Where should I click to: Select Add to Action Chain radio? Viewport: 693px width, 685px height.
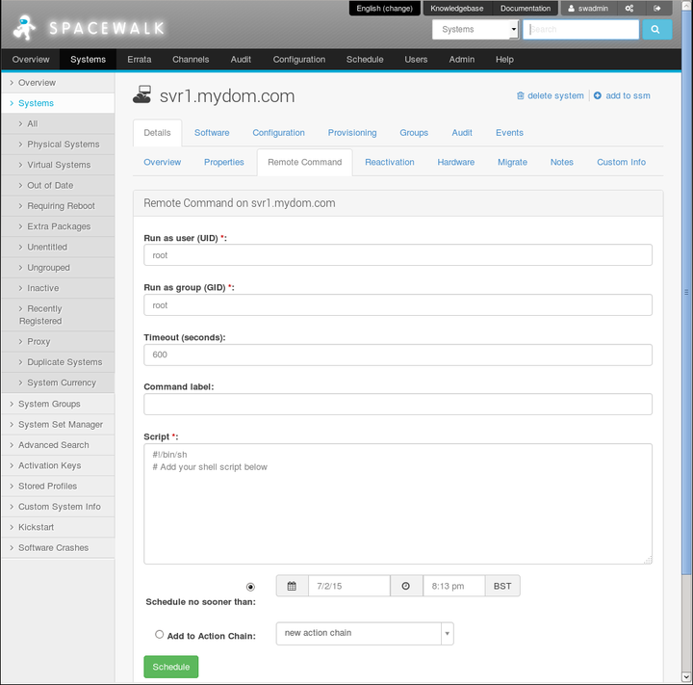(x=159, y=634)
